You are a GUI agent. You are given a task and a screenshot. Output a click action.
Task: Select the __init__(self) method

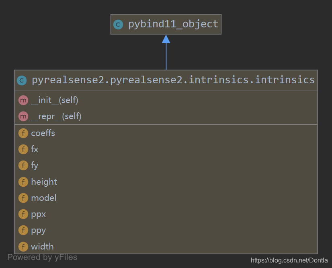[55, 100]
